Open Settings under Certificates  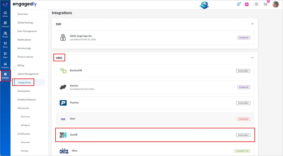24,151
